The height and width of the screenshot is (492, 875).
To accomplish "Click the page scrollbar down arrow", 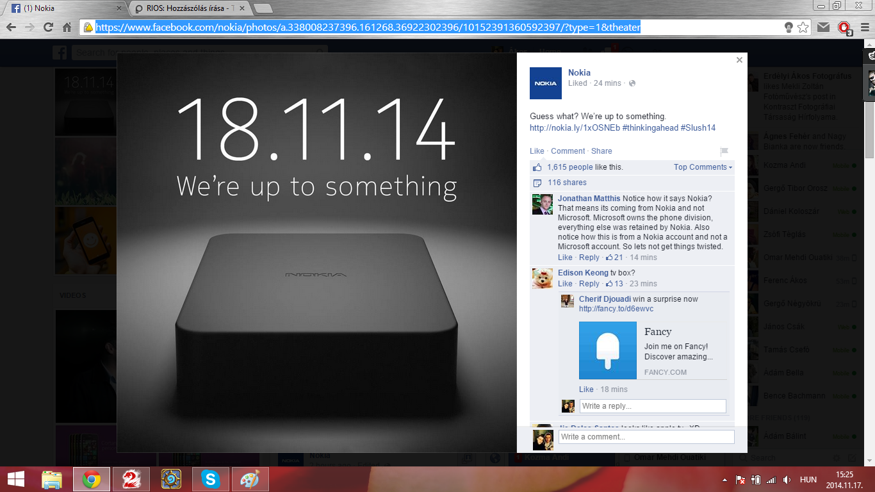I will (869, 460).
